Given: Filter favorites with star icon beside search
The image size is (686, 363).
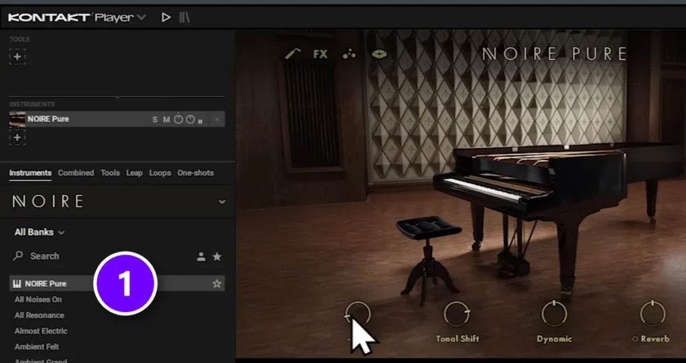Looking at the screenshot, I should (217, 257).
